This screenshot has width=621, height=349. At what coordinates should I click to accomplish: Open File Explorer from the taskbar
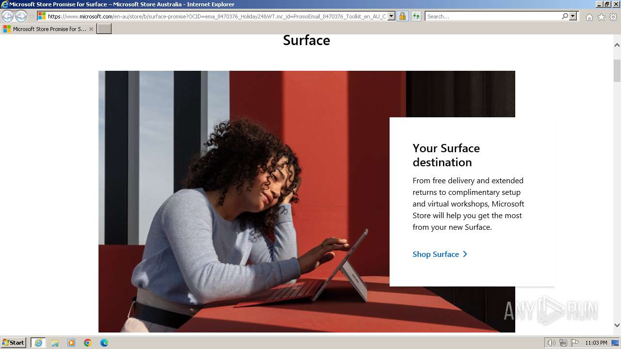(55, 343)
